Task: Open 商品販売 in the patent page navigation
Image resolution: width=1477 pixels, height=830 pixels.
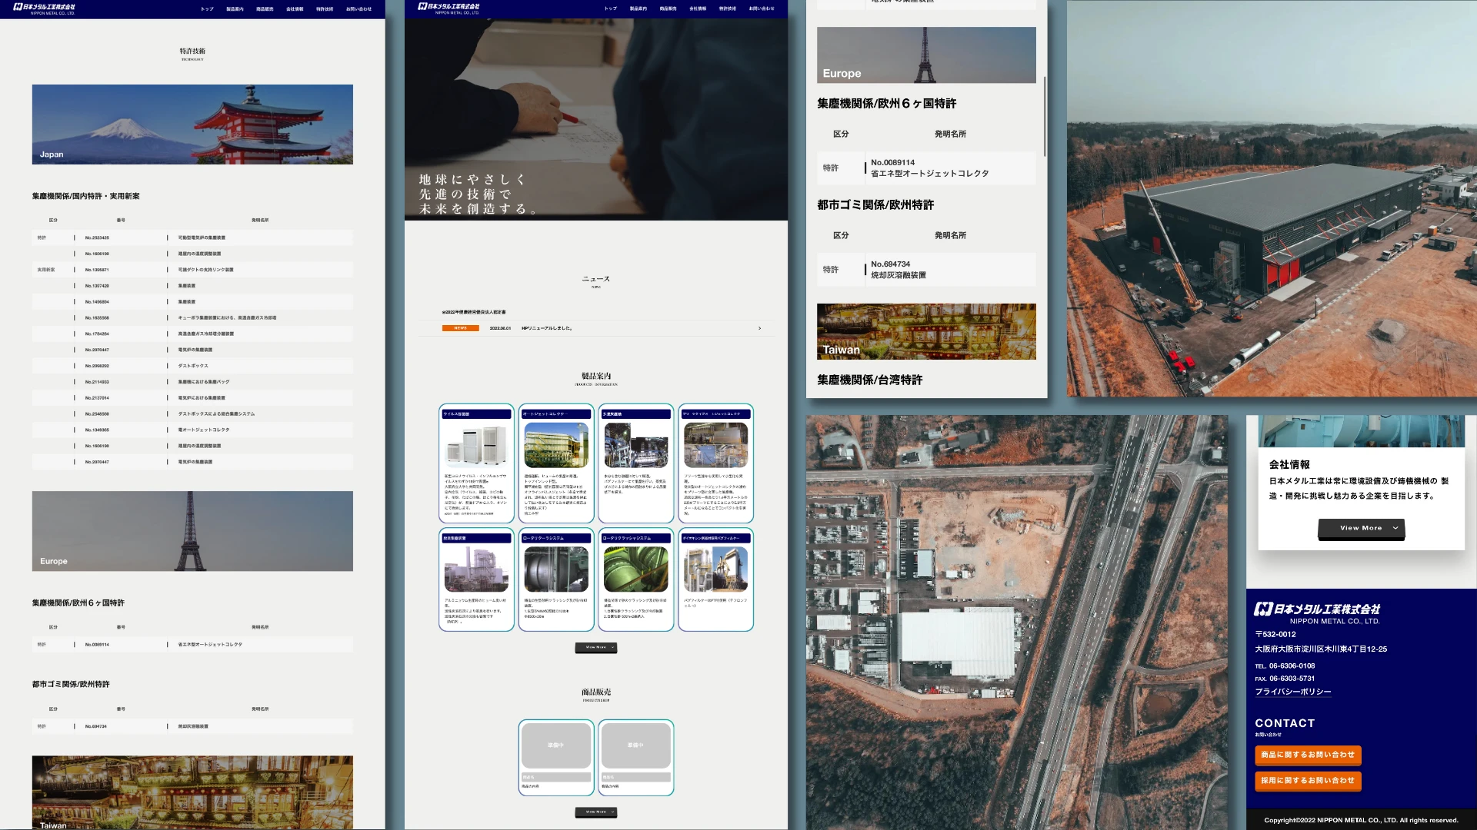Action: [265, 9]
